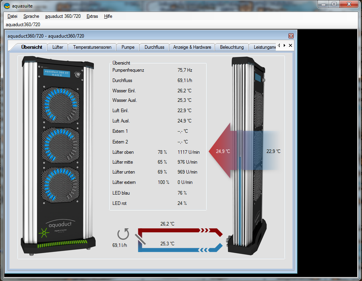Click the LED rot 24 % value
The image size is (362, 281).
tap(182, 203)
